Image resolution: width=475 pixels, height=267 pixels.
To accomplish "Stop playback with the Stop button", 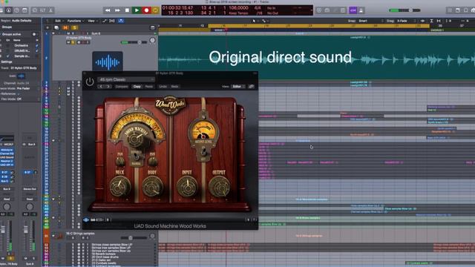I will [x=127, y=10].
